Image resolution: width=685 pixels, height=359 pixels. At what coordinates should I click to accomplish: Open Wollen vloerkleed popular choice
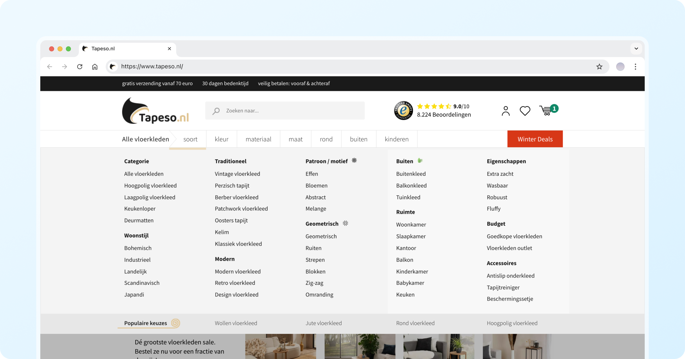point(236,323)
